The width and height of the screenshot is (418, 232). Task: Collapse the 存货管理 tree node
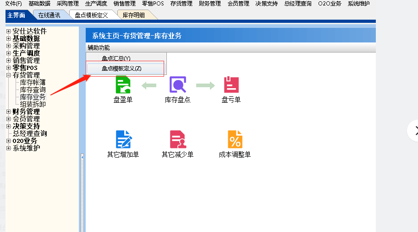(x=9, y=75)
